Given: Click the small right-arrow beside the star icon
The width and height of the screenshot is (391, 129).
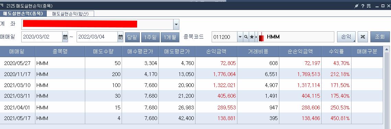Looking at the screenshot, I should click(256, 37).
